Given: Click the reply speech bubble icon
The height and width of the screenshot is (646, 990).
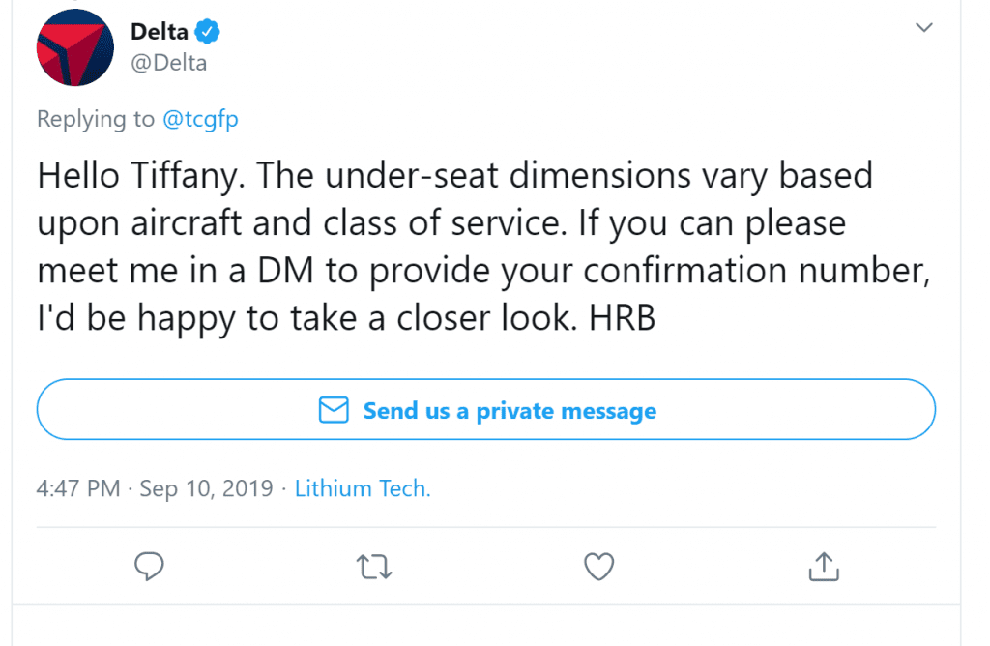Looking at the screenshot, I should [x=149, y=566].
